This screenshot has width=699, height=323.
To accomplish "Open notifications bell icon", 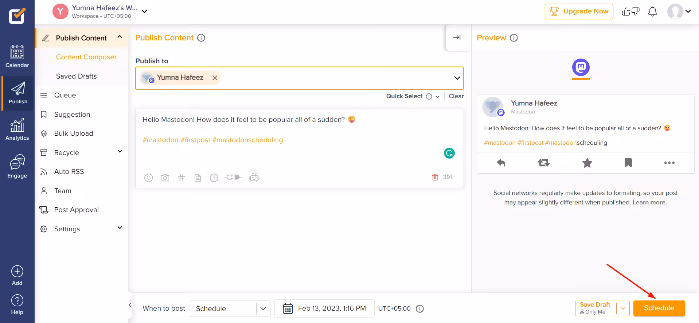I will click(x=652, y=12).
